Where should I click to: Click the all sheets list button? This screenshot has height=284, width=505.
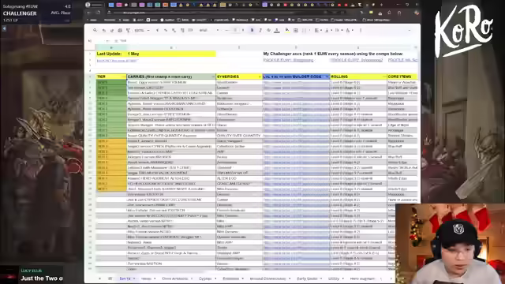click(110, 278)
